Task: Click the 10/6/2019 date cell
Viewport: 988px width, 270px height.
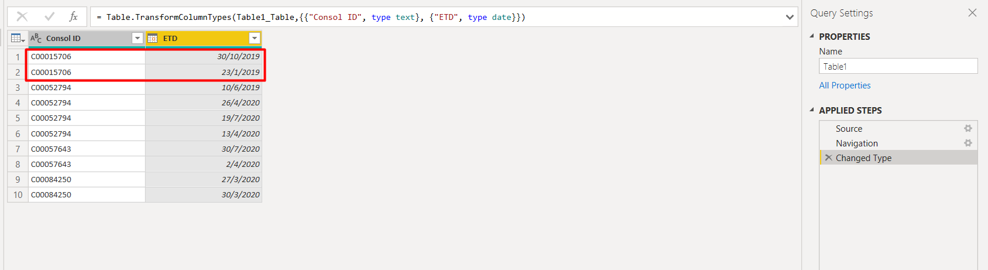Action: click(x=204, y=87)
